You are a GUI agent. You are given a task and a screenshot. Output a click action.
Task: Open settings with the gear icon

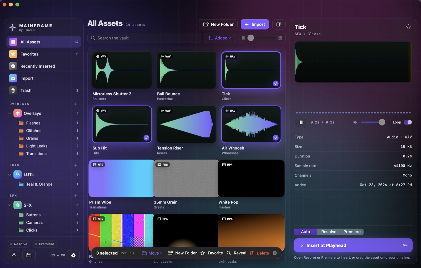[73, 255]
